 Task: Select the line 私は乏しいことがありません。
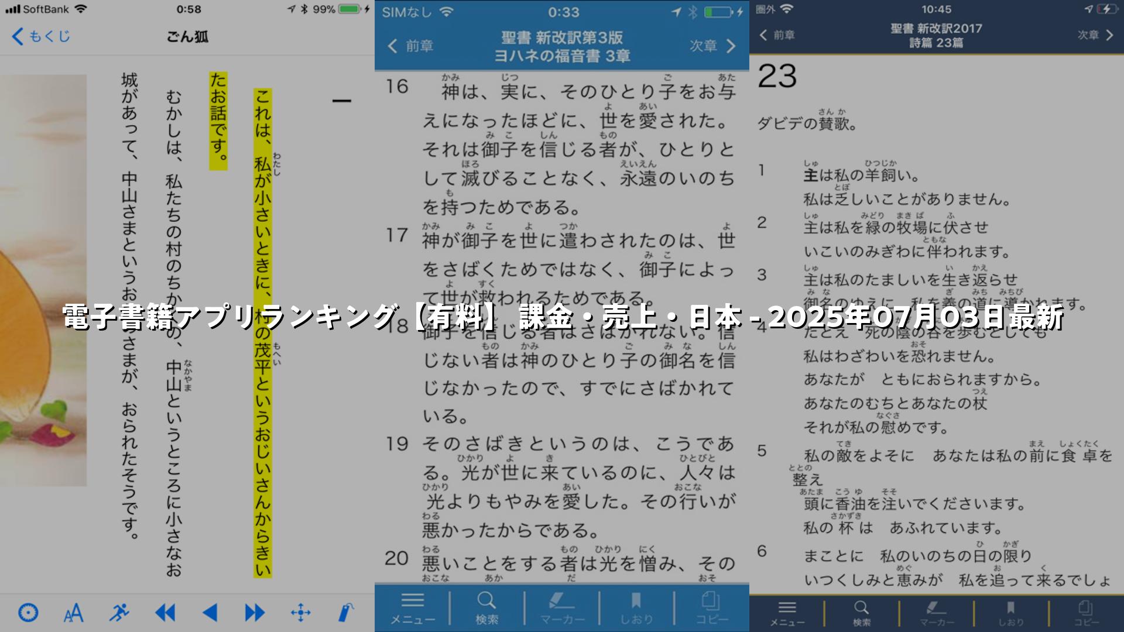point(907,199)
